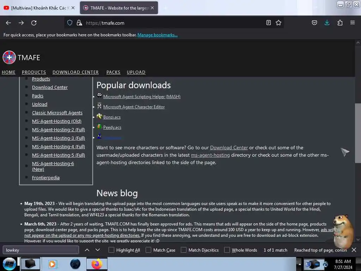Open Download Center link in paragraph
This screenshot has height=271, width=361.
229,147
